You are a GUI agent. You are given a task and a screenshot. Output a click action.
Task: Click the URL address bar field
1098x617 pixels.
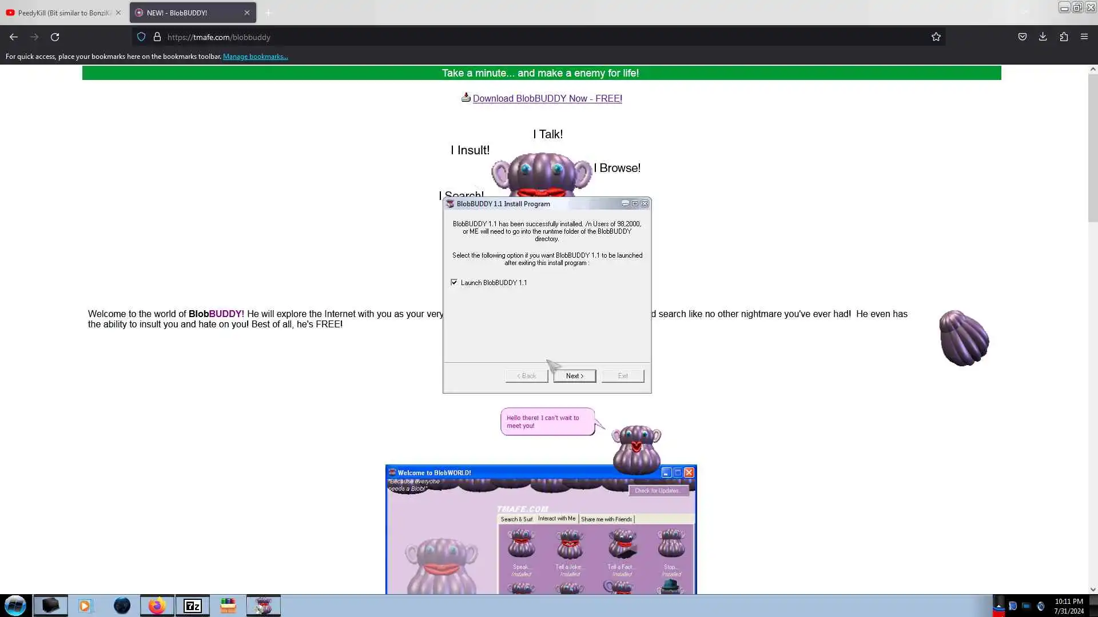(x=515, y=37)
